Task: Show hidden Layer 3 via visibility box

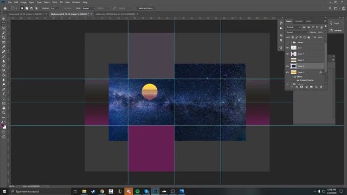Action: (287, 60)
